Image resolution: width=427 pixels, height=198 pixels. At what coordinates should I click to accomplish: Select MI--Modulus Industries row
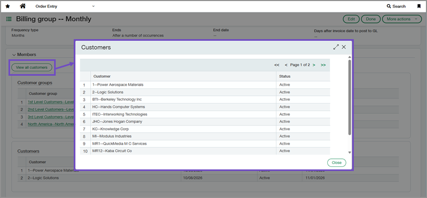(x=205, y=136)
